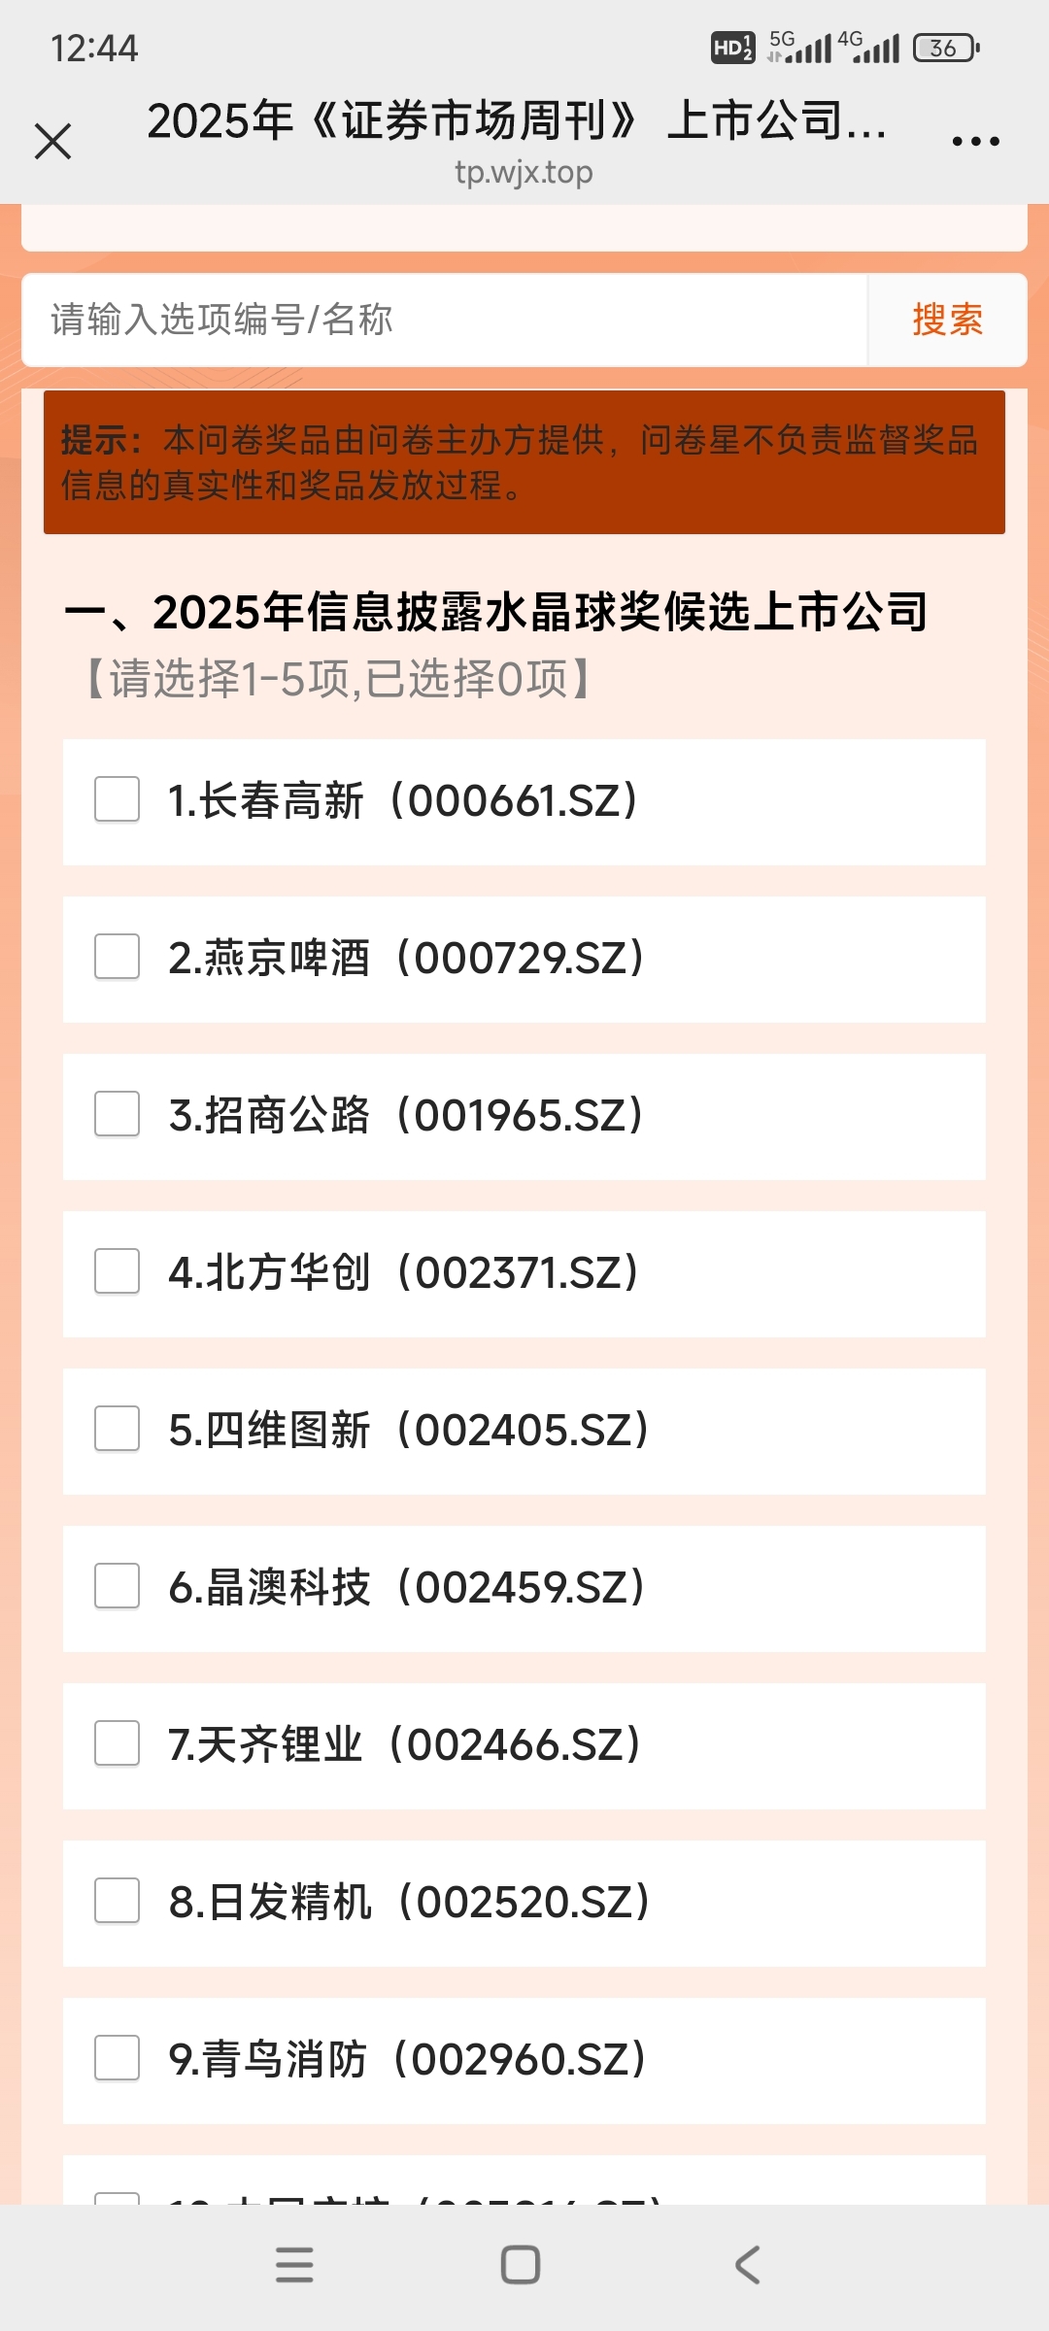Tap the Android home square button
1049x2331 pixels.
521,2265
